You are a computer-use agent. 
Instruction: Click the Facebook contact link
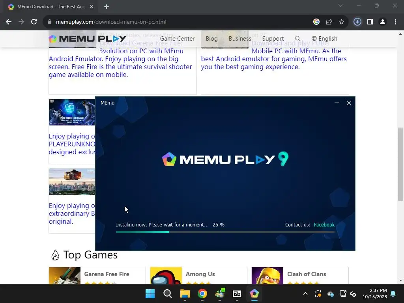[x=324, y=224]
